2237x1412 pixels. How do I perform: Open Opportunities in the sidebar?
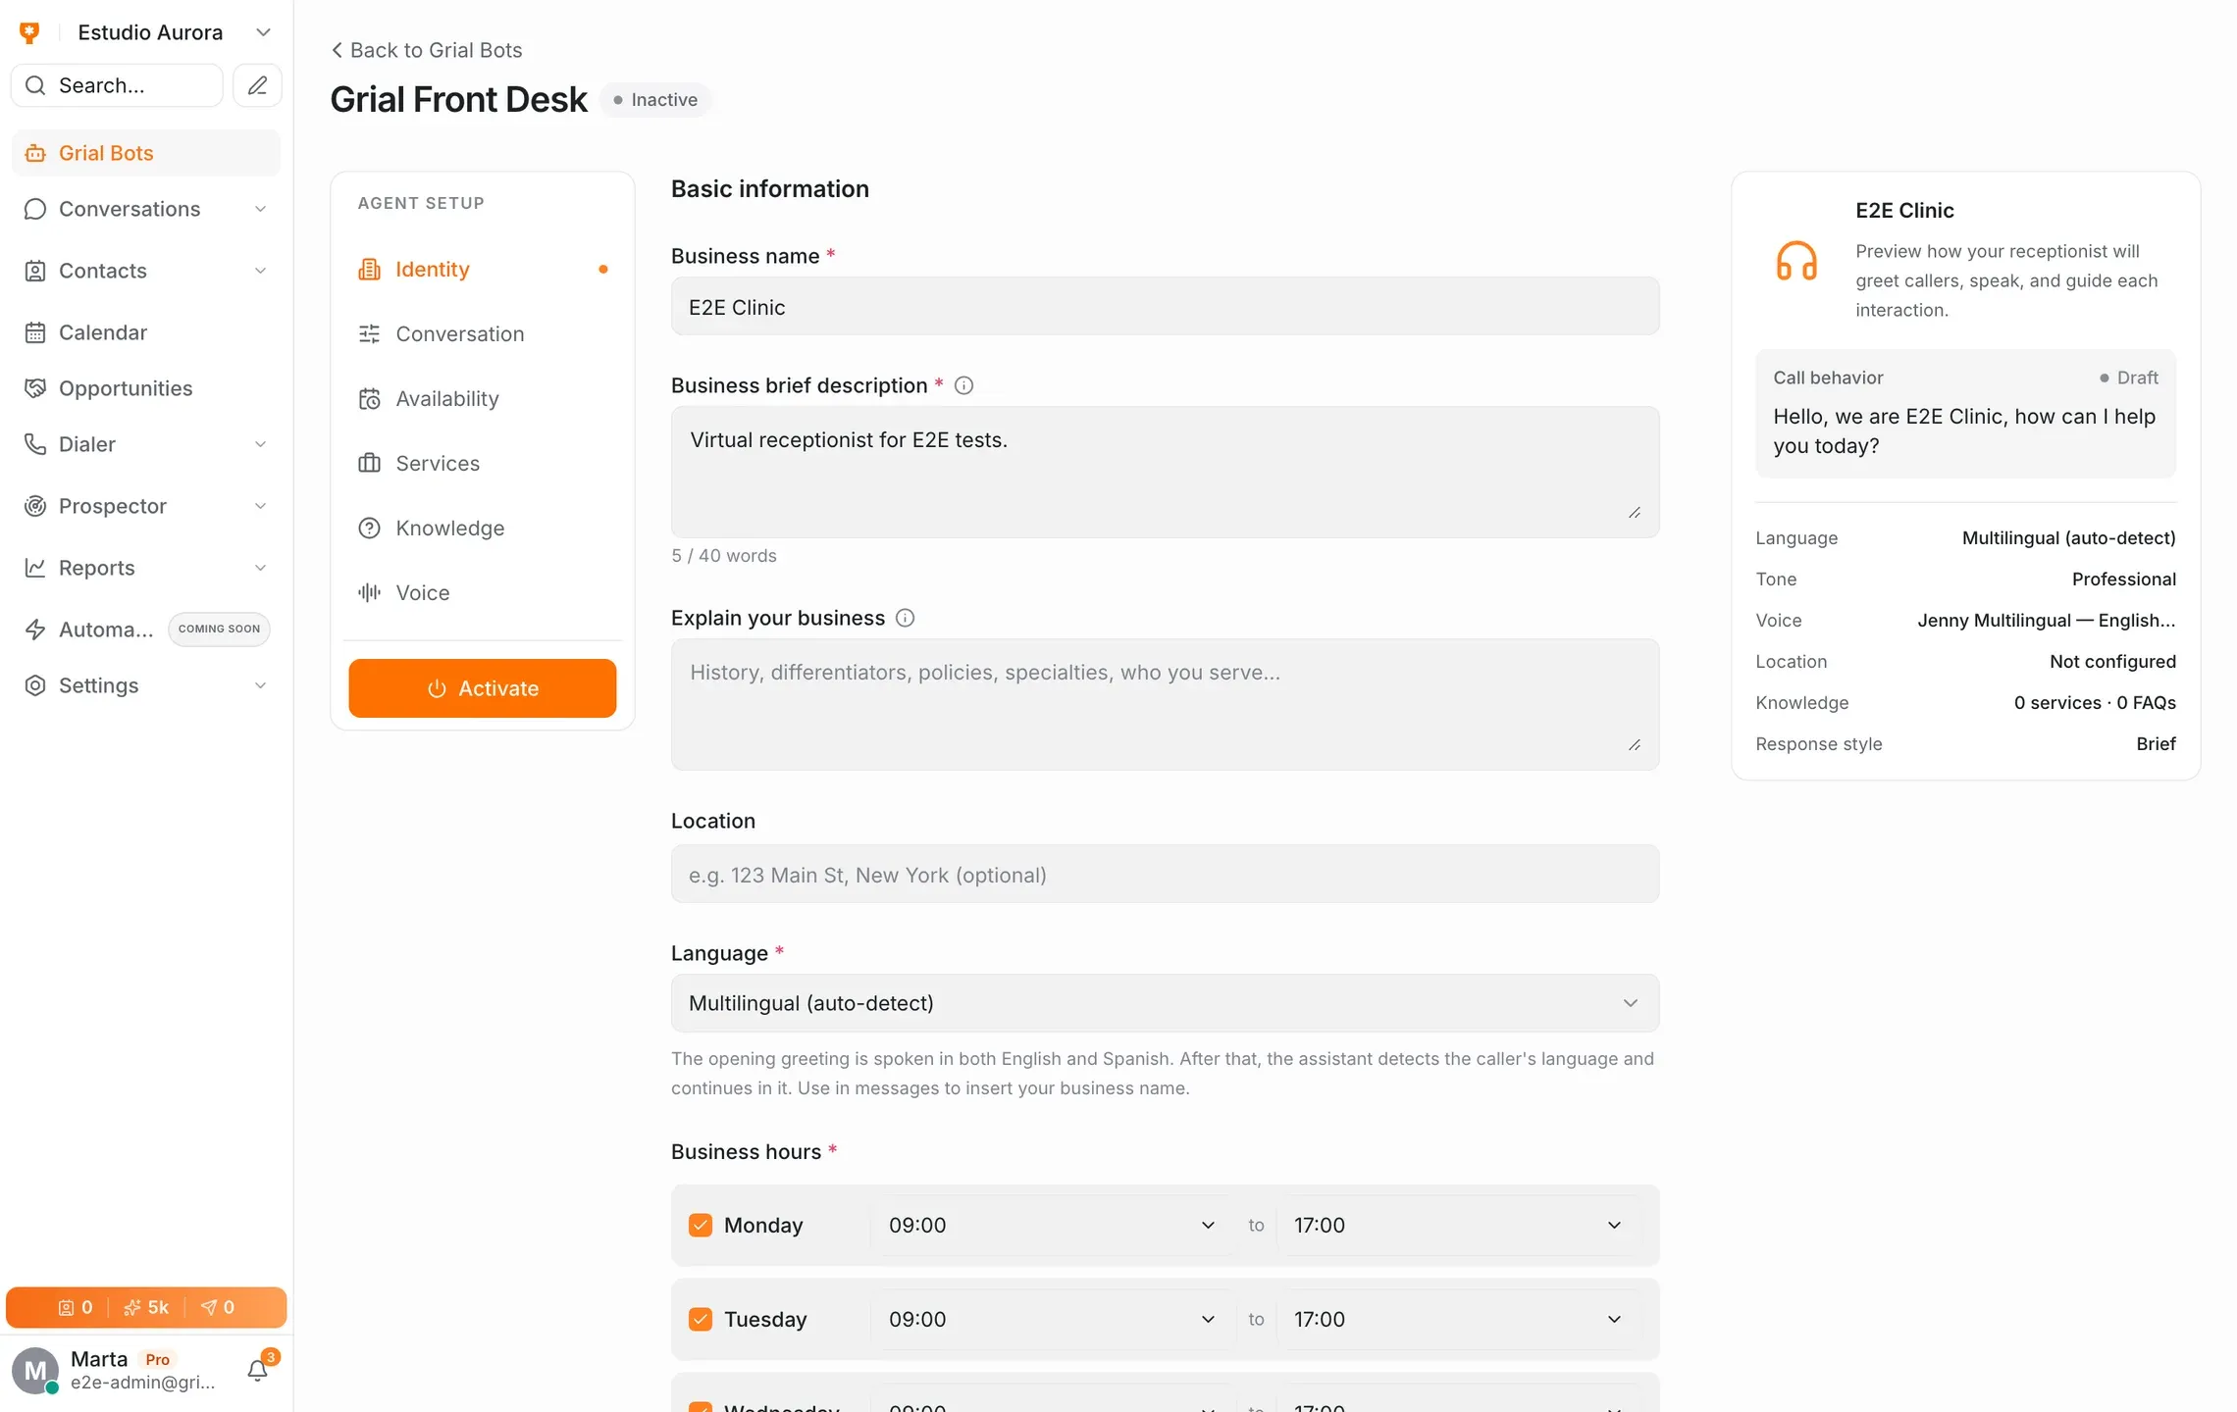point(145,388)
